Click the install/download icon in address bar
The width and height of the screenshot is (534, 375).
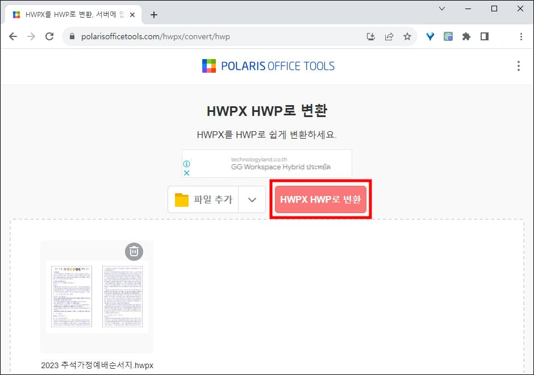click(x=371, y=36)
